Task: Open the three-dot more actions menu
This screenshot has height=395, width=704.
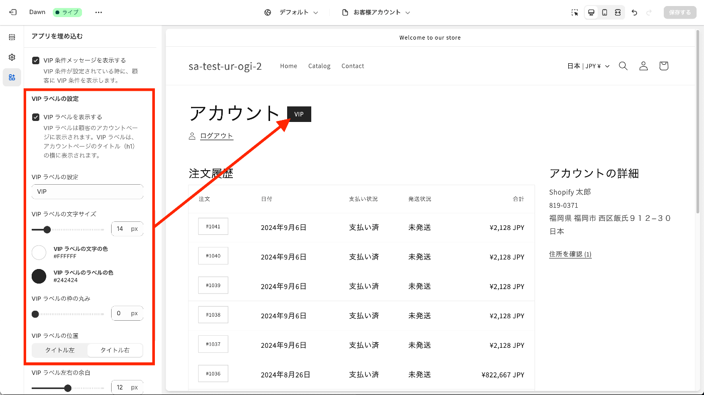Action: pos(99,12)
